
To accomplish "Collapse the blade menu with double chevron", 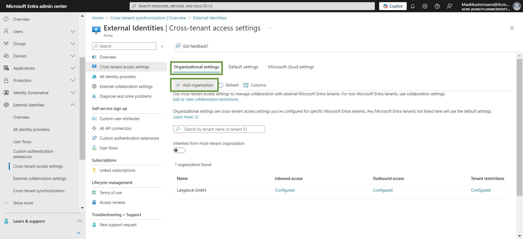I will tap(162, 46).
